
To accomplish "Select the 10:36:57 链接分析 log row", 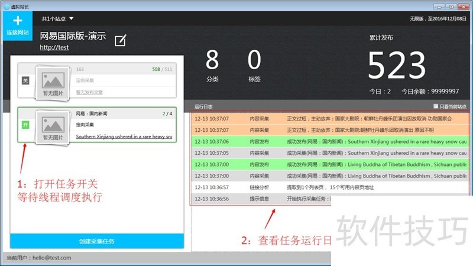I will [x=330, y=187].
